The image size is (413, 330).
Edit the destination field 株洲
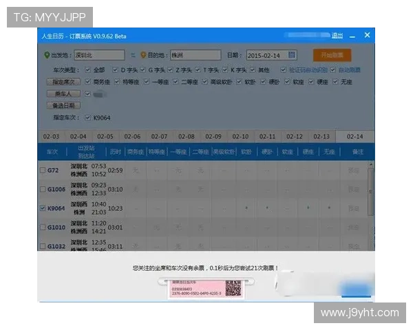pyautogui.click(x=195, y=55)
